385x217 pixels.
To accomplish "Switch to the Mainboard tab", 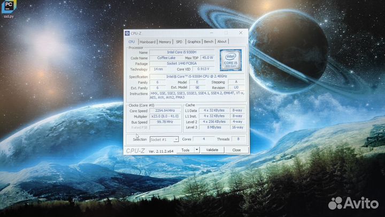I will [x=148, y=42].
